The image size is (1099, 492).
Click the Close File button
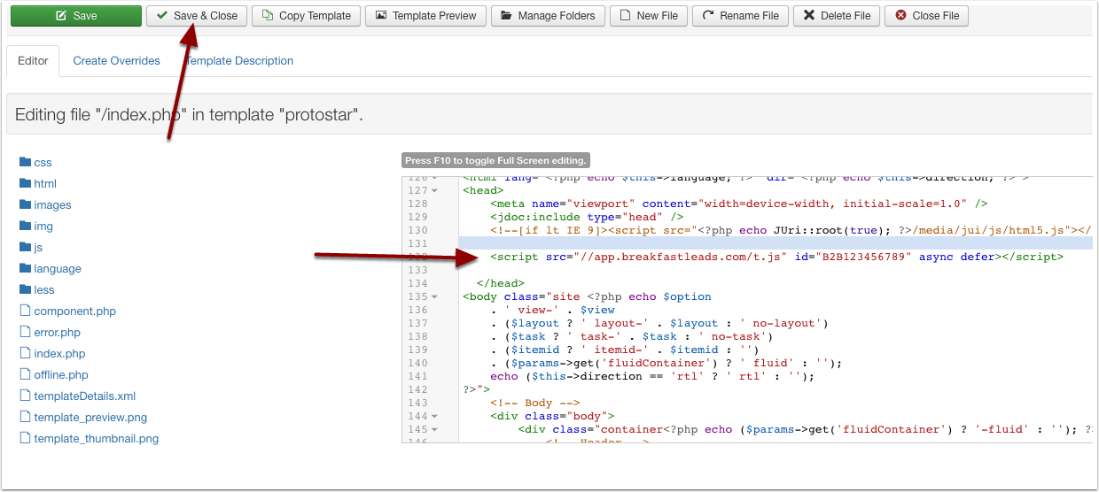[926, 16]
